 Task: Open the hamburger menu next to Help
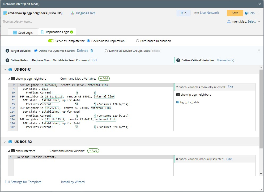(x=259, y=13)
